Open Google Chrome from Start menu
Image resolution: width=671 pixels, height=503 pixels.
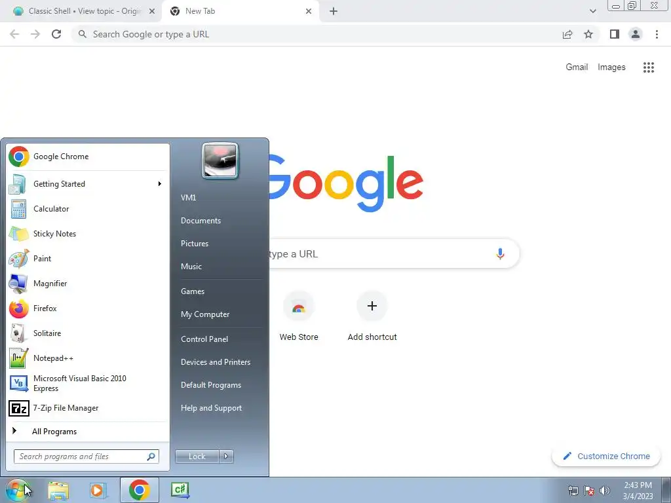click(x=88, y=157)
